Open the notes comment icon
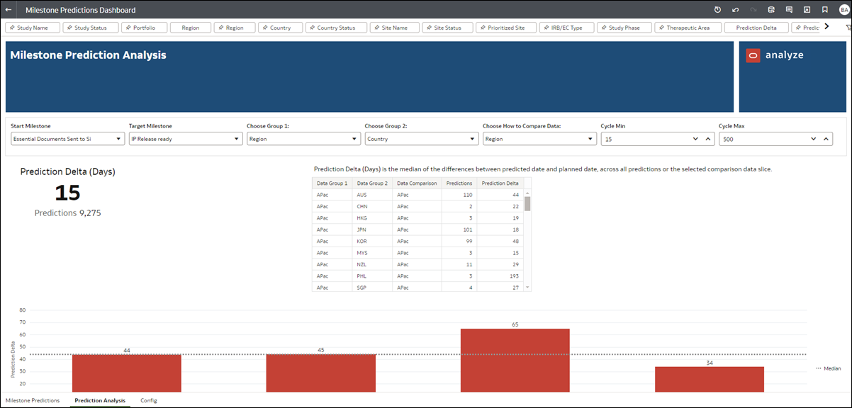The height and width of the screenshot is (408, 852). tap(789, 10)
